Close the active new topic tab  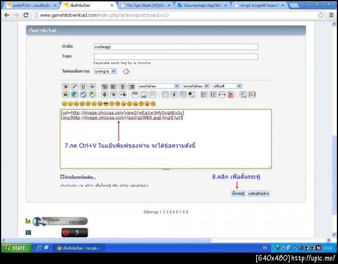112,6
